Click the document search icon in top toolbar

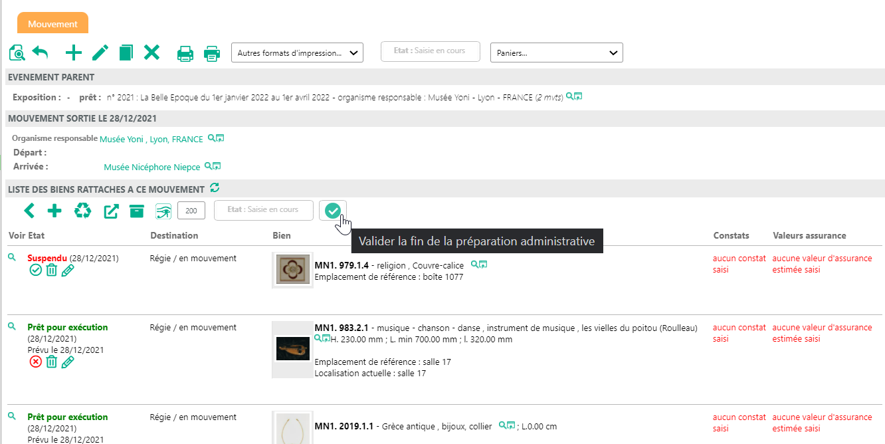pyautogui.click(x=17, y=53)
